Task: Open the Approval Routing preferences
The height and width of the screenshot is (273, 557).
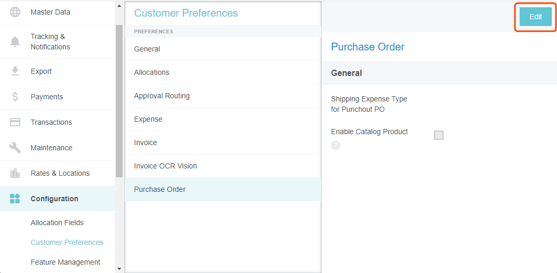Action: 162,96
